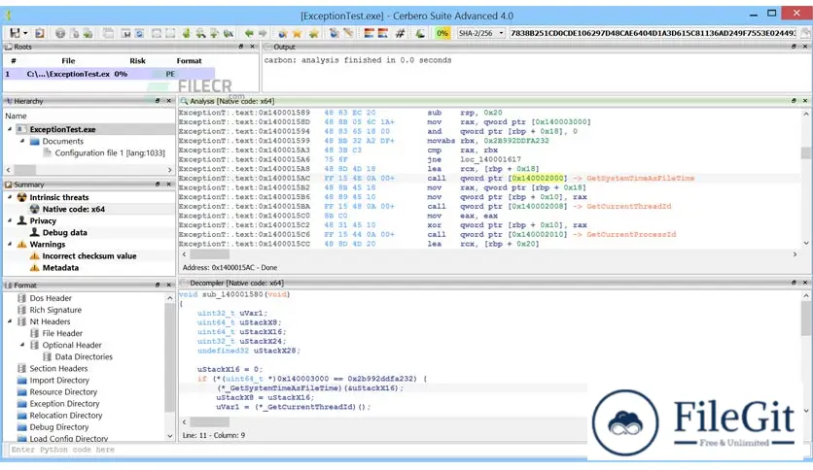
Task: Open Resource Directory folder
Action: coord(63,392)
